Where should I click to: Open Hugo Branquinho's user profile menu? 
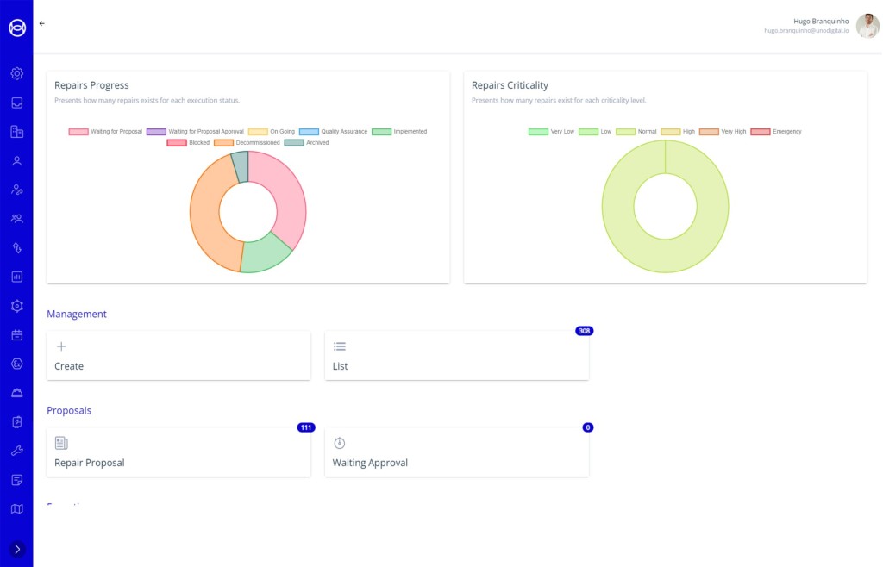867,26
